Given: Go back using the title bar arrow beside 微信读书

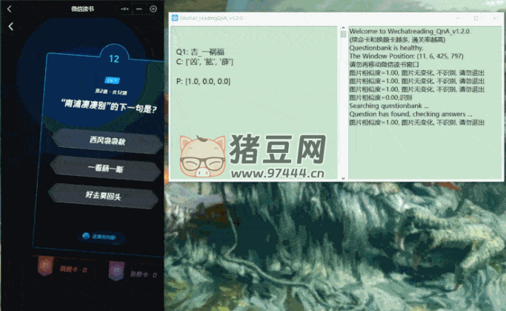Looking at the screenshot, I should (x=10, y=9).
